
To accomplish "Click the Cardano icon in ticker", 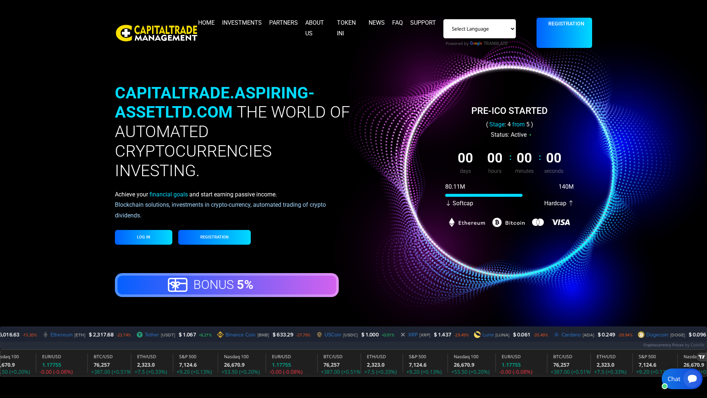I will 556,335.
